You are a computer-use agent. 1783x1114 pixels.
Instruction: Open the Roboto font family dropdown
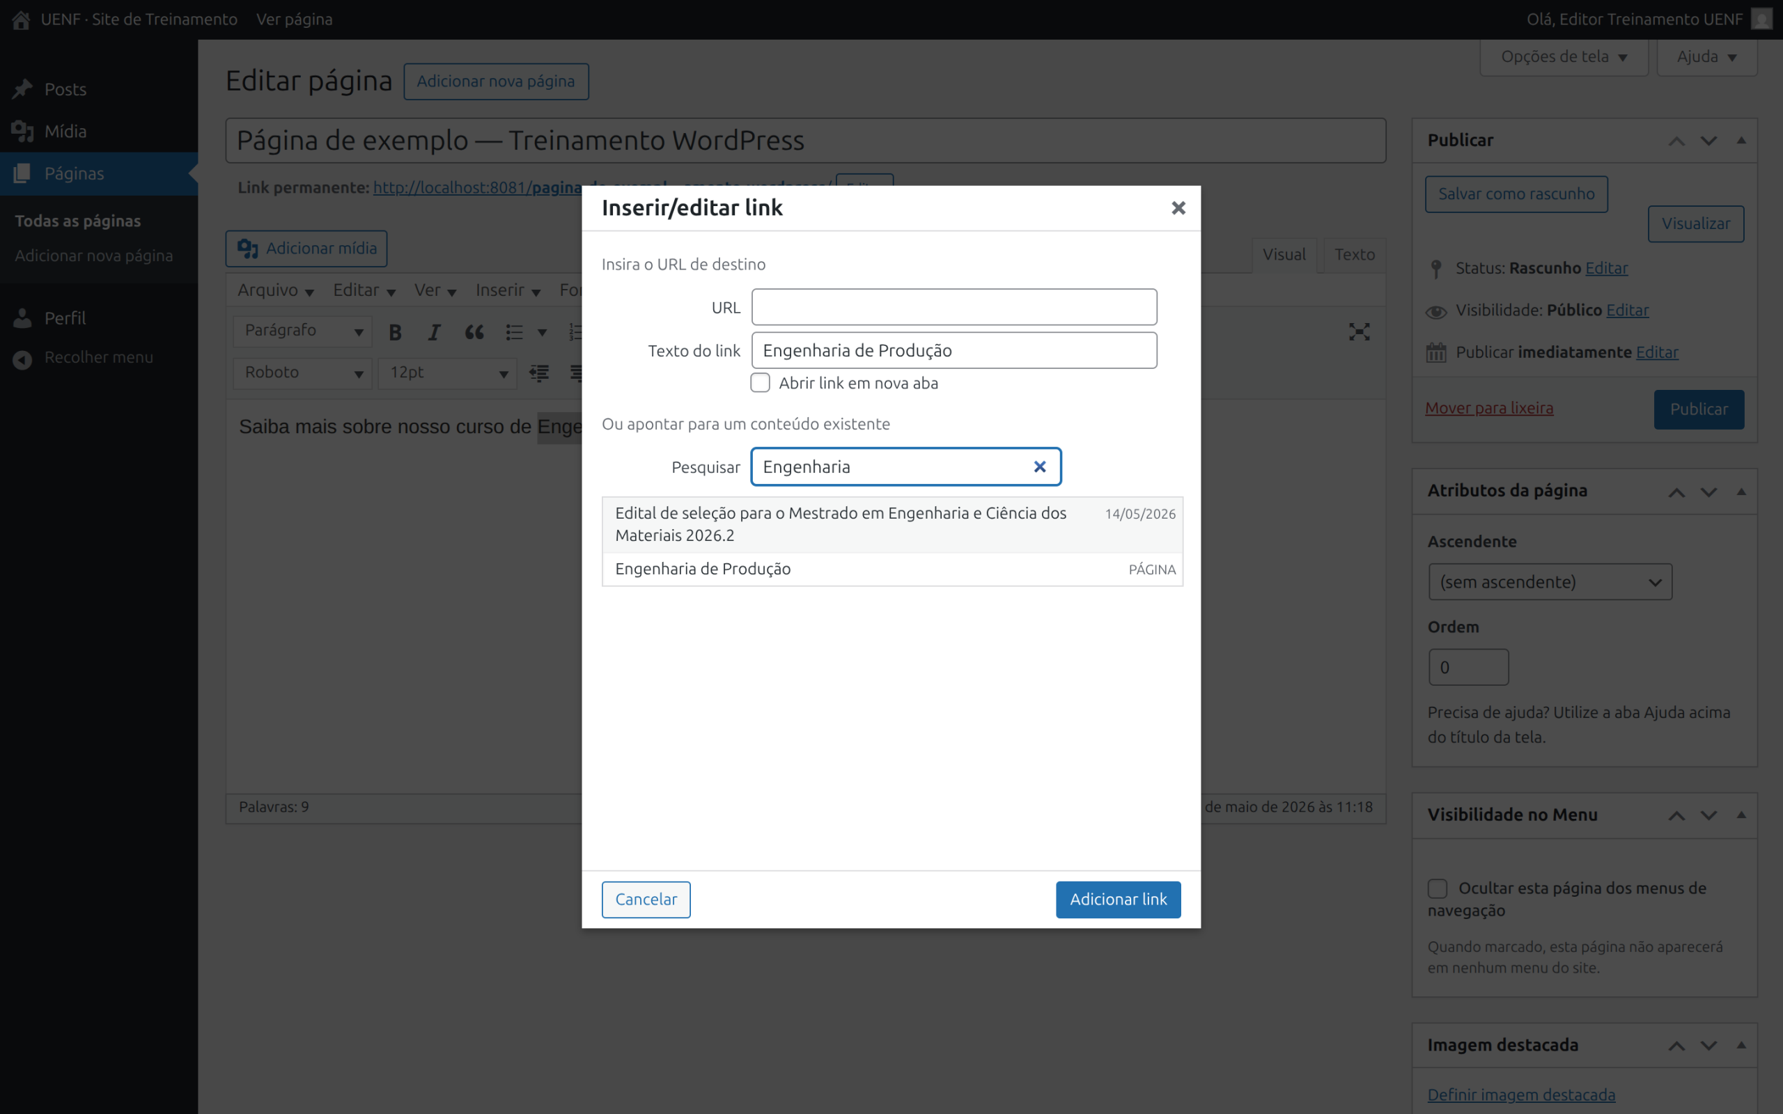coord(302,374)
